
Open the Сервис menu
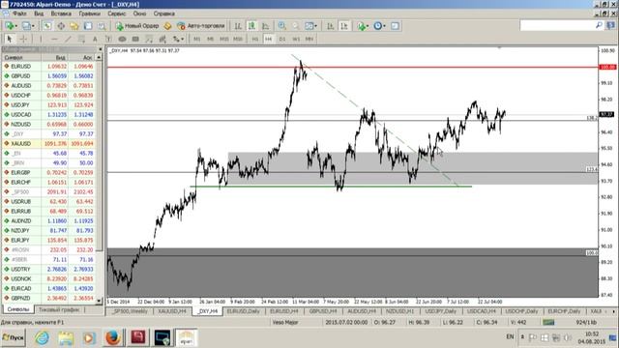click(x=116, y=14)
